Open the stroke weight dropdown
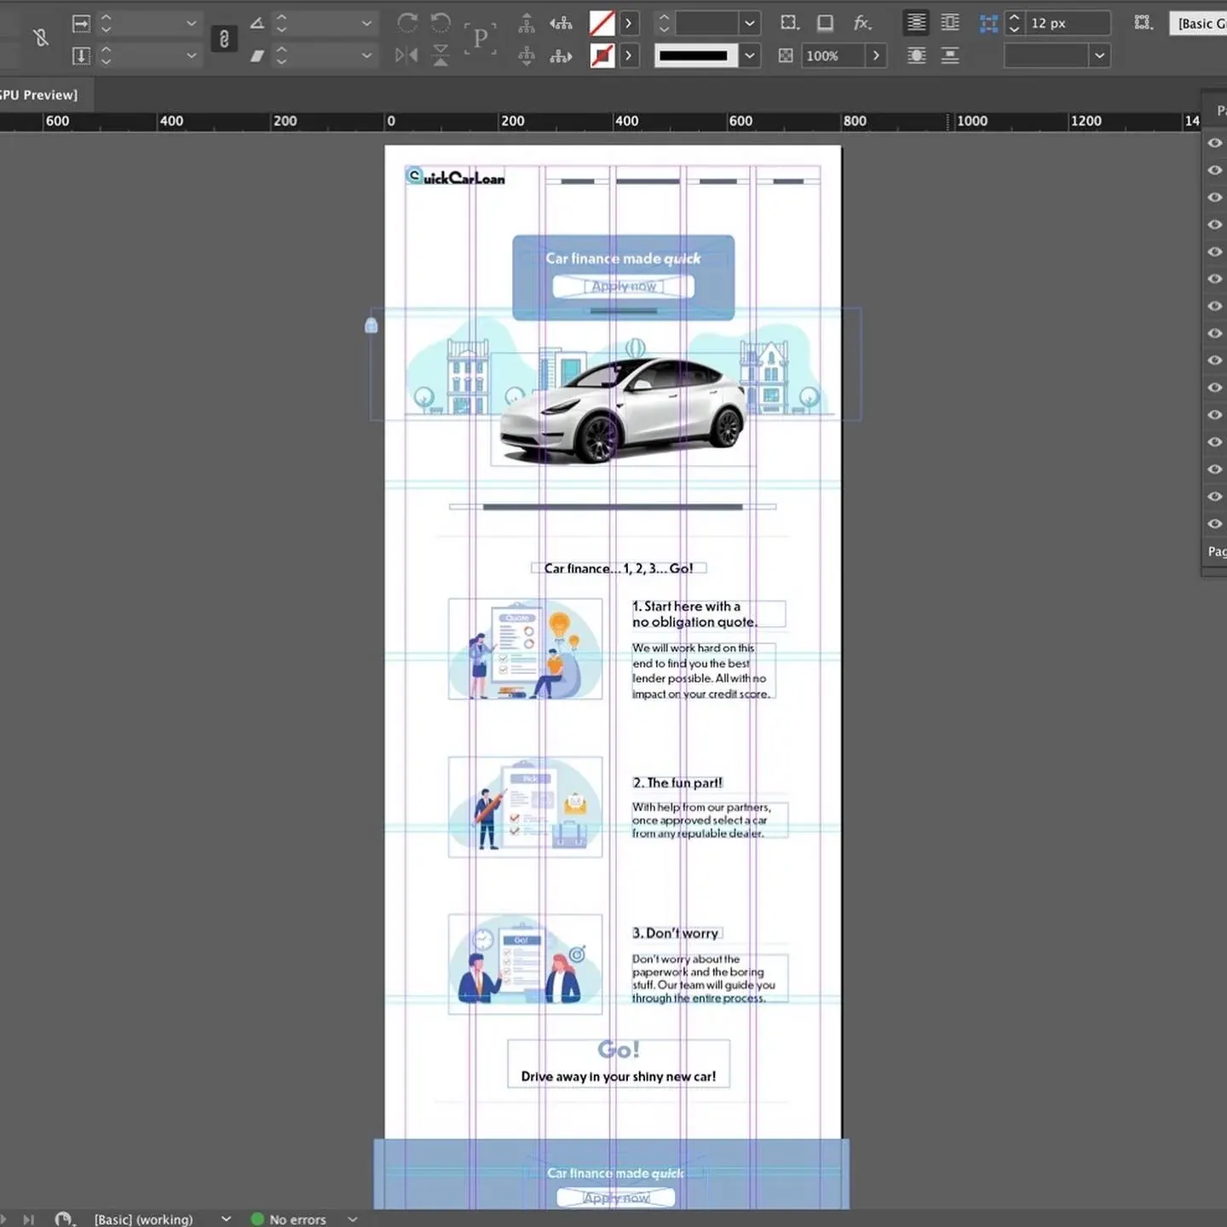 click(x=750, y=23)
